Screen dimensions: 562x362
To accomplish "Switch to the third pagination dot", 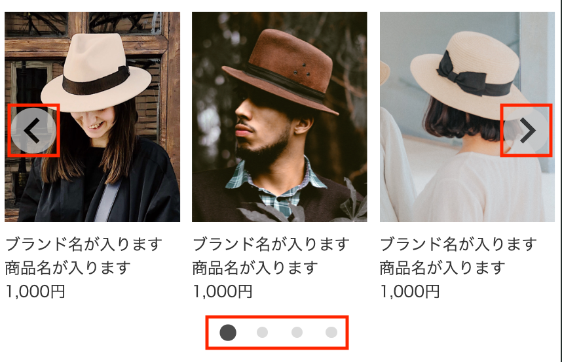I will point(297,333).
